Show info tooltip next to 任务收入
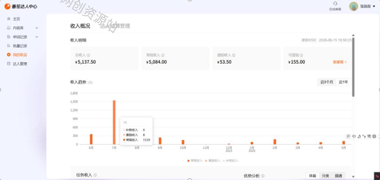Image resolution: width=380 pixels, height=180 pixels. pos(95,175)
